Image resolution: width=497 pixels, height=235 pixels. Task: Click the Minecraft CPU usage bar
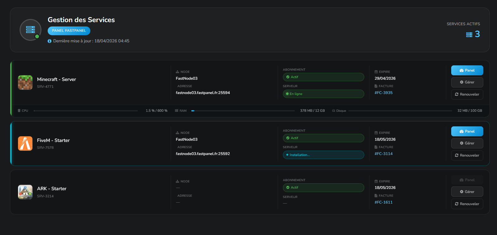pyautogui.click(x=86, y=111)
